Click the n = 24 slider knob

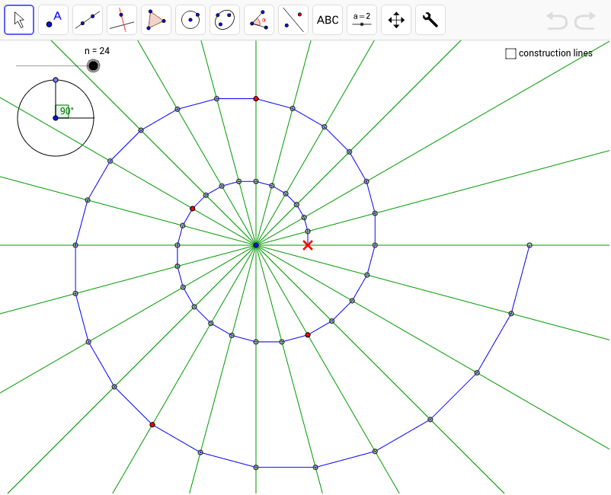click(93, 65)
